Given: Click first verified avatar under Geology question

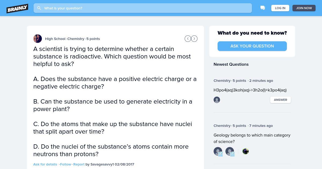Looking at the screenshot, I should pyautogui.click(x=218, y=151).
